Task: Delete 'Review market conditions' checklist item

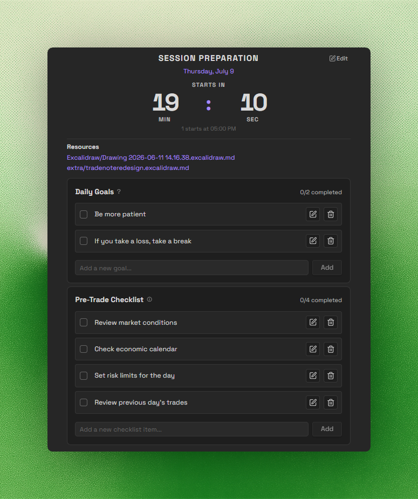Action: (x=331, y=323)
